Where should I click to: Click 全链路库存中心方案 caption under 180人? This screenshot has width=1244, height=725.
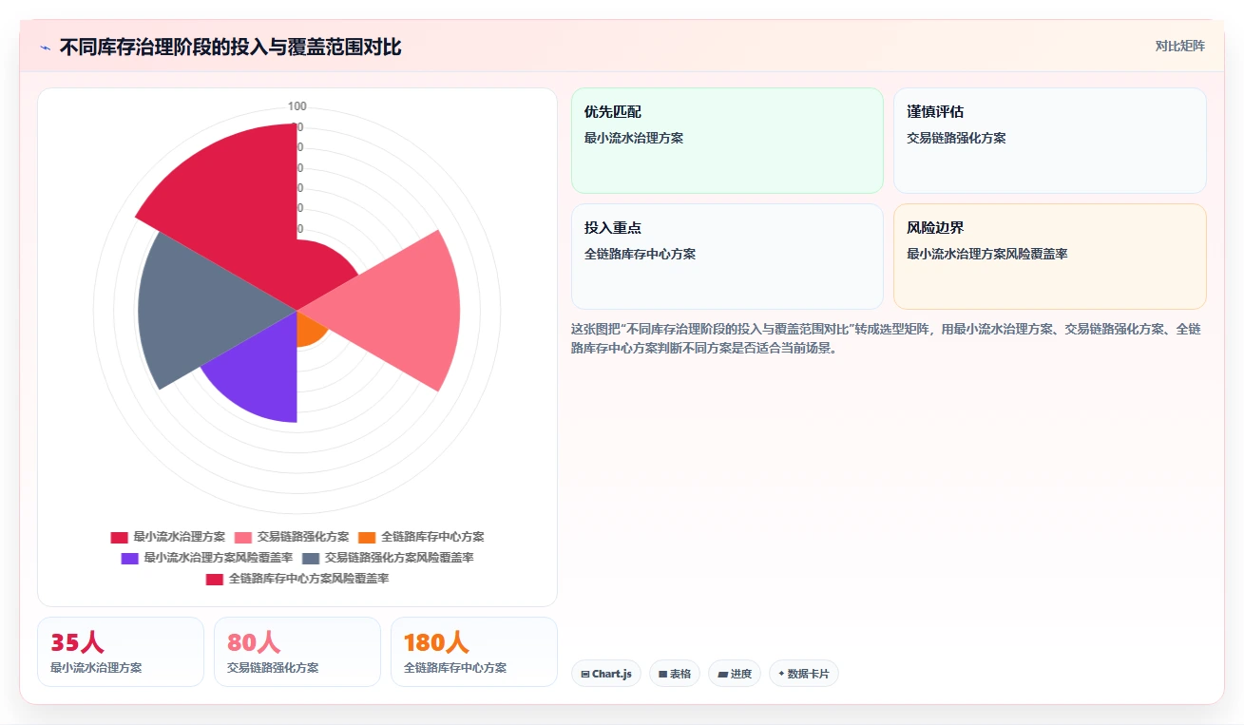(455, 668)
